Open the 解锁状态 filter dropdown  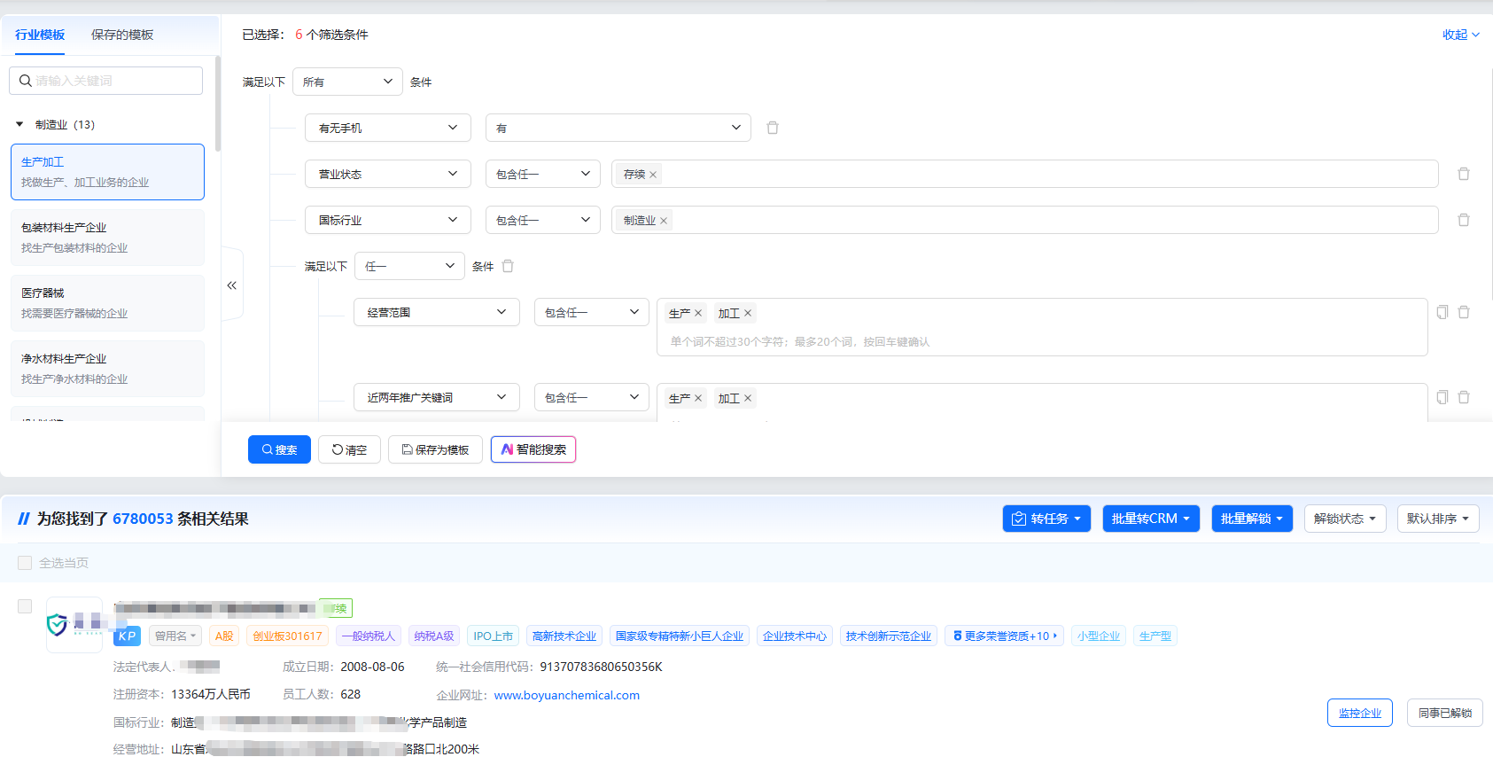[1345, 519]
